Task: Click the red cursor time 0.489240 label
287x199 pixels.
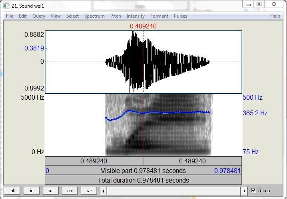Action: click(143, 26)
